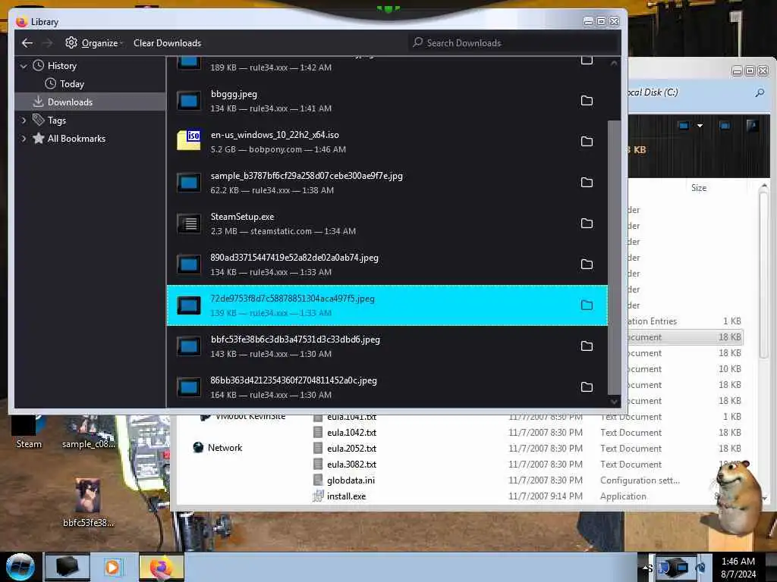Select install.exe in Explorer

[346, 496]
